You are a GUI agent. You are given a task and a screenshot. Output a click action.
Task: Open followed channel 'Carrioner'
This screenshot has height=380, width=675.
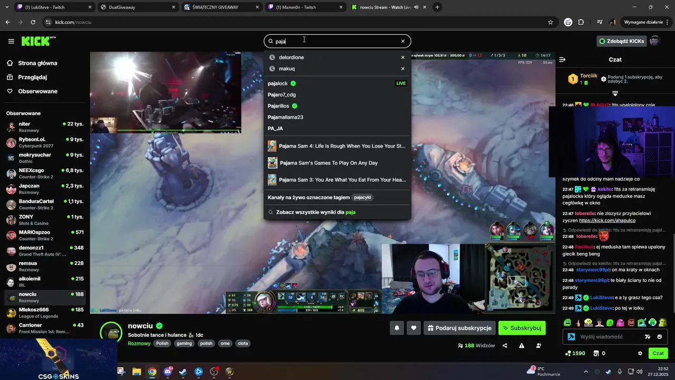[x=44, y=328]
